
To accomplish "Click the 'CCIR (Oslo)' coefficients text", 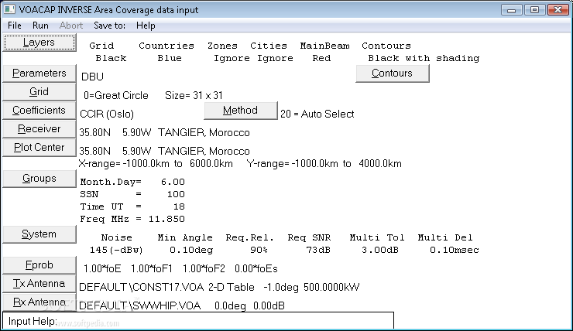I will [107, 114].
